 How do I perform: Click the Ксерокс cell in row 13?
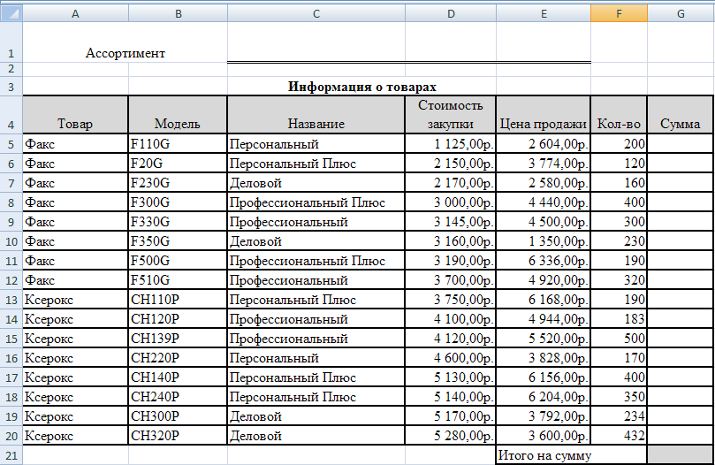point(75,300)
